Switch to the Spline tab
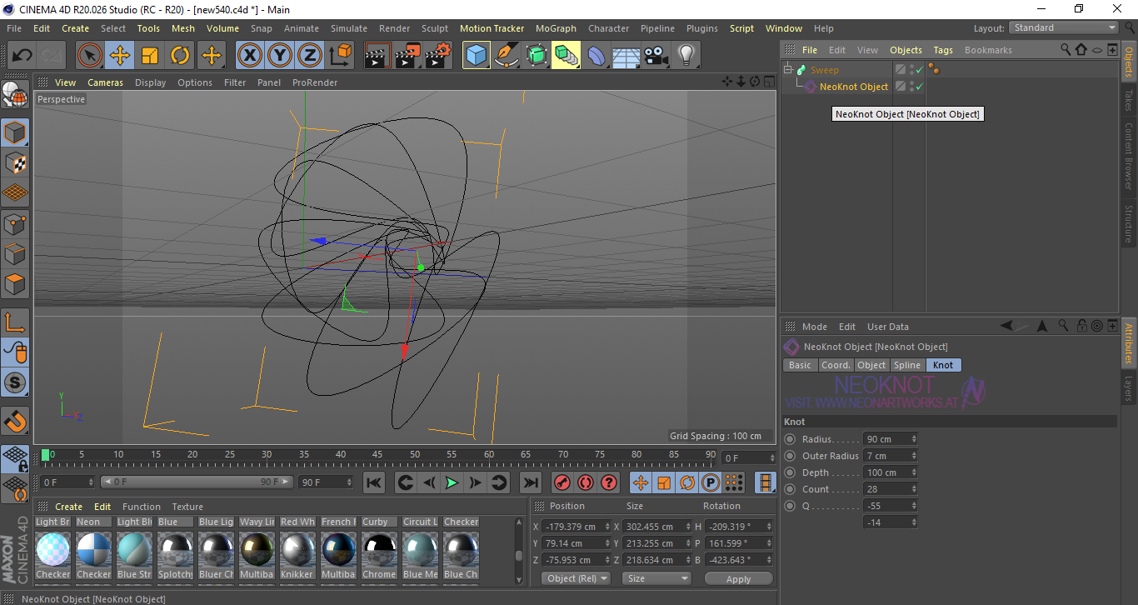Screen dimensions: 1138x605 (906, 365)
